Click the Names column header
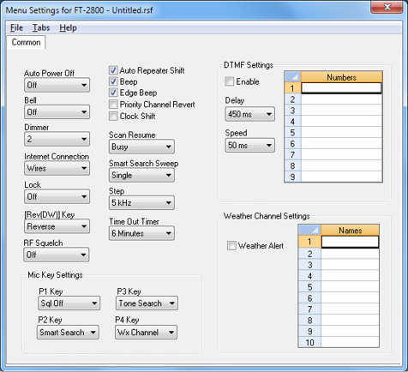This screenshot has height=372, width=408. point(351,231)
